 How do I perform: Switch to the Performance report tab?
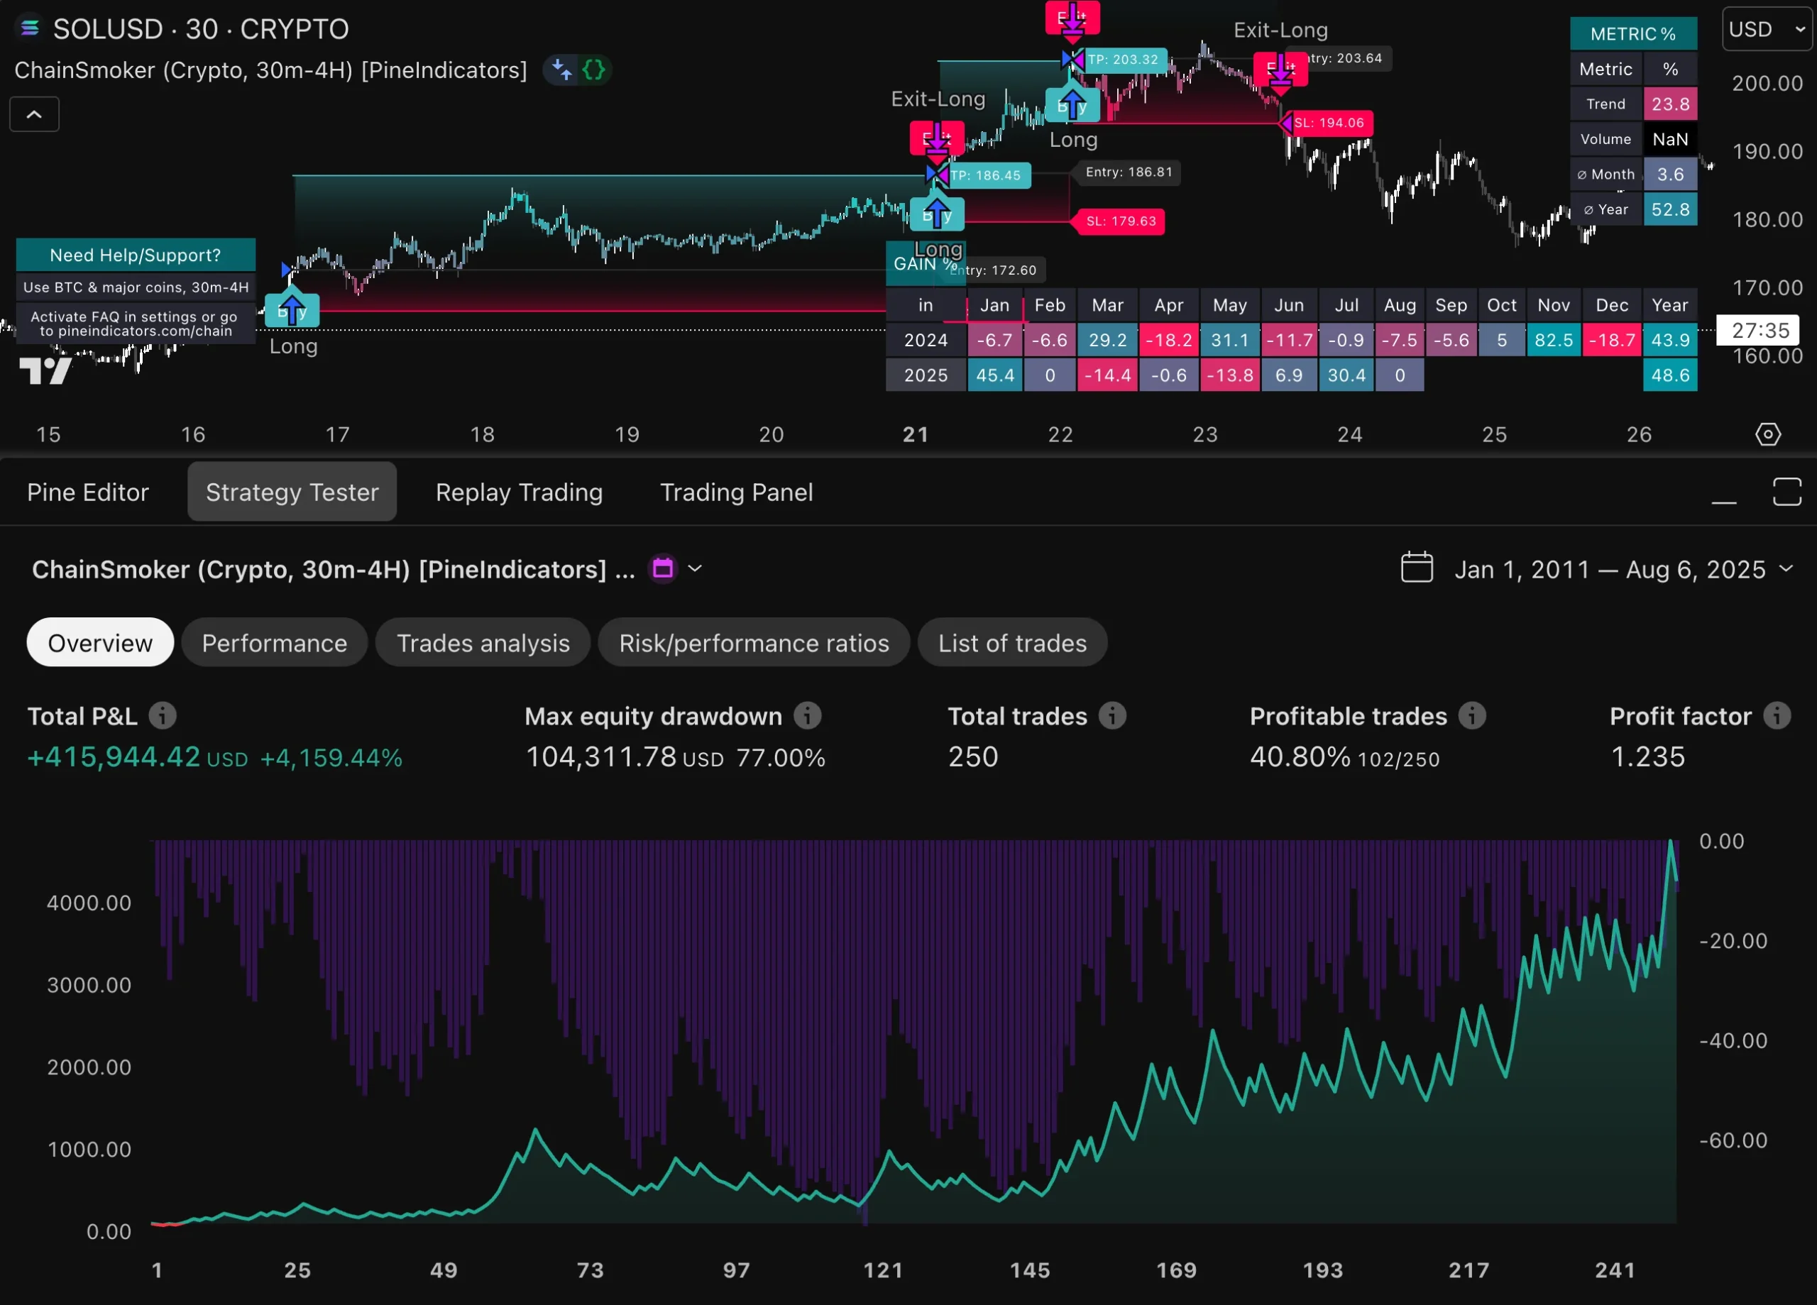pyautogui.click(x=274, y=642)
